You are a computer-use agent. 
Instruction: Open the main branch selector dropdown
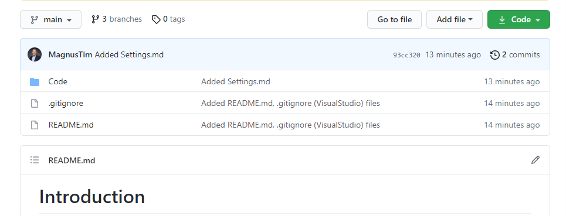point(51,19)
